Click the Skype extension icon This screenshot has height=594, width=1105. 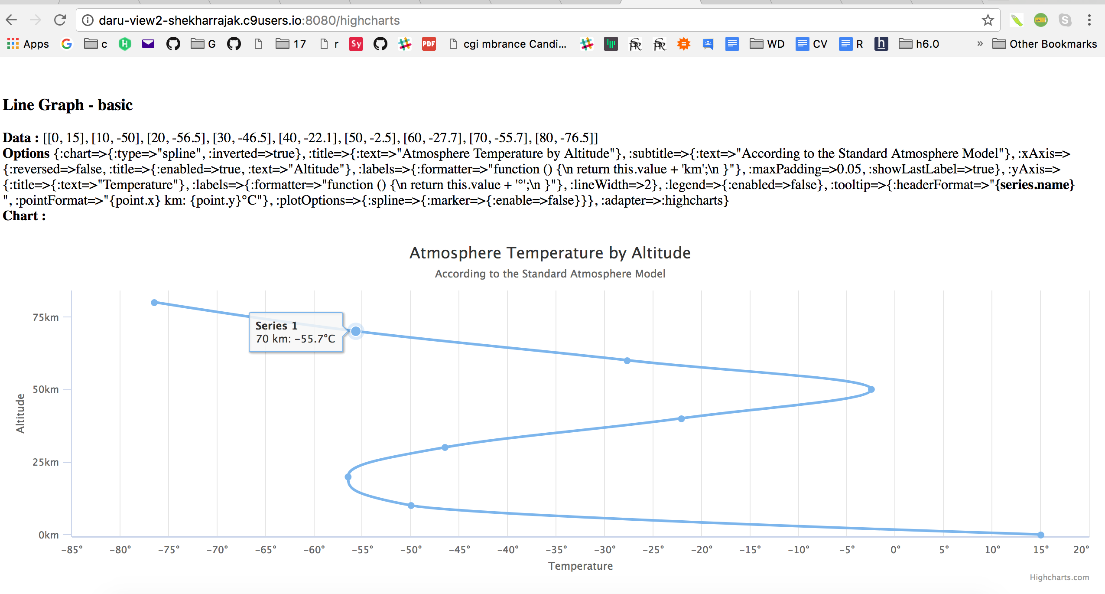1065,20
